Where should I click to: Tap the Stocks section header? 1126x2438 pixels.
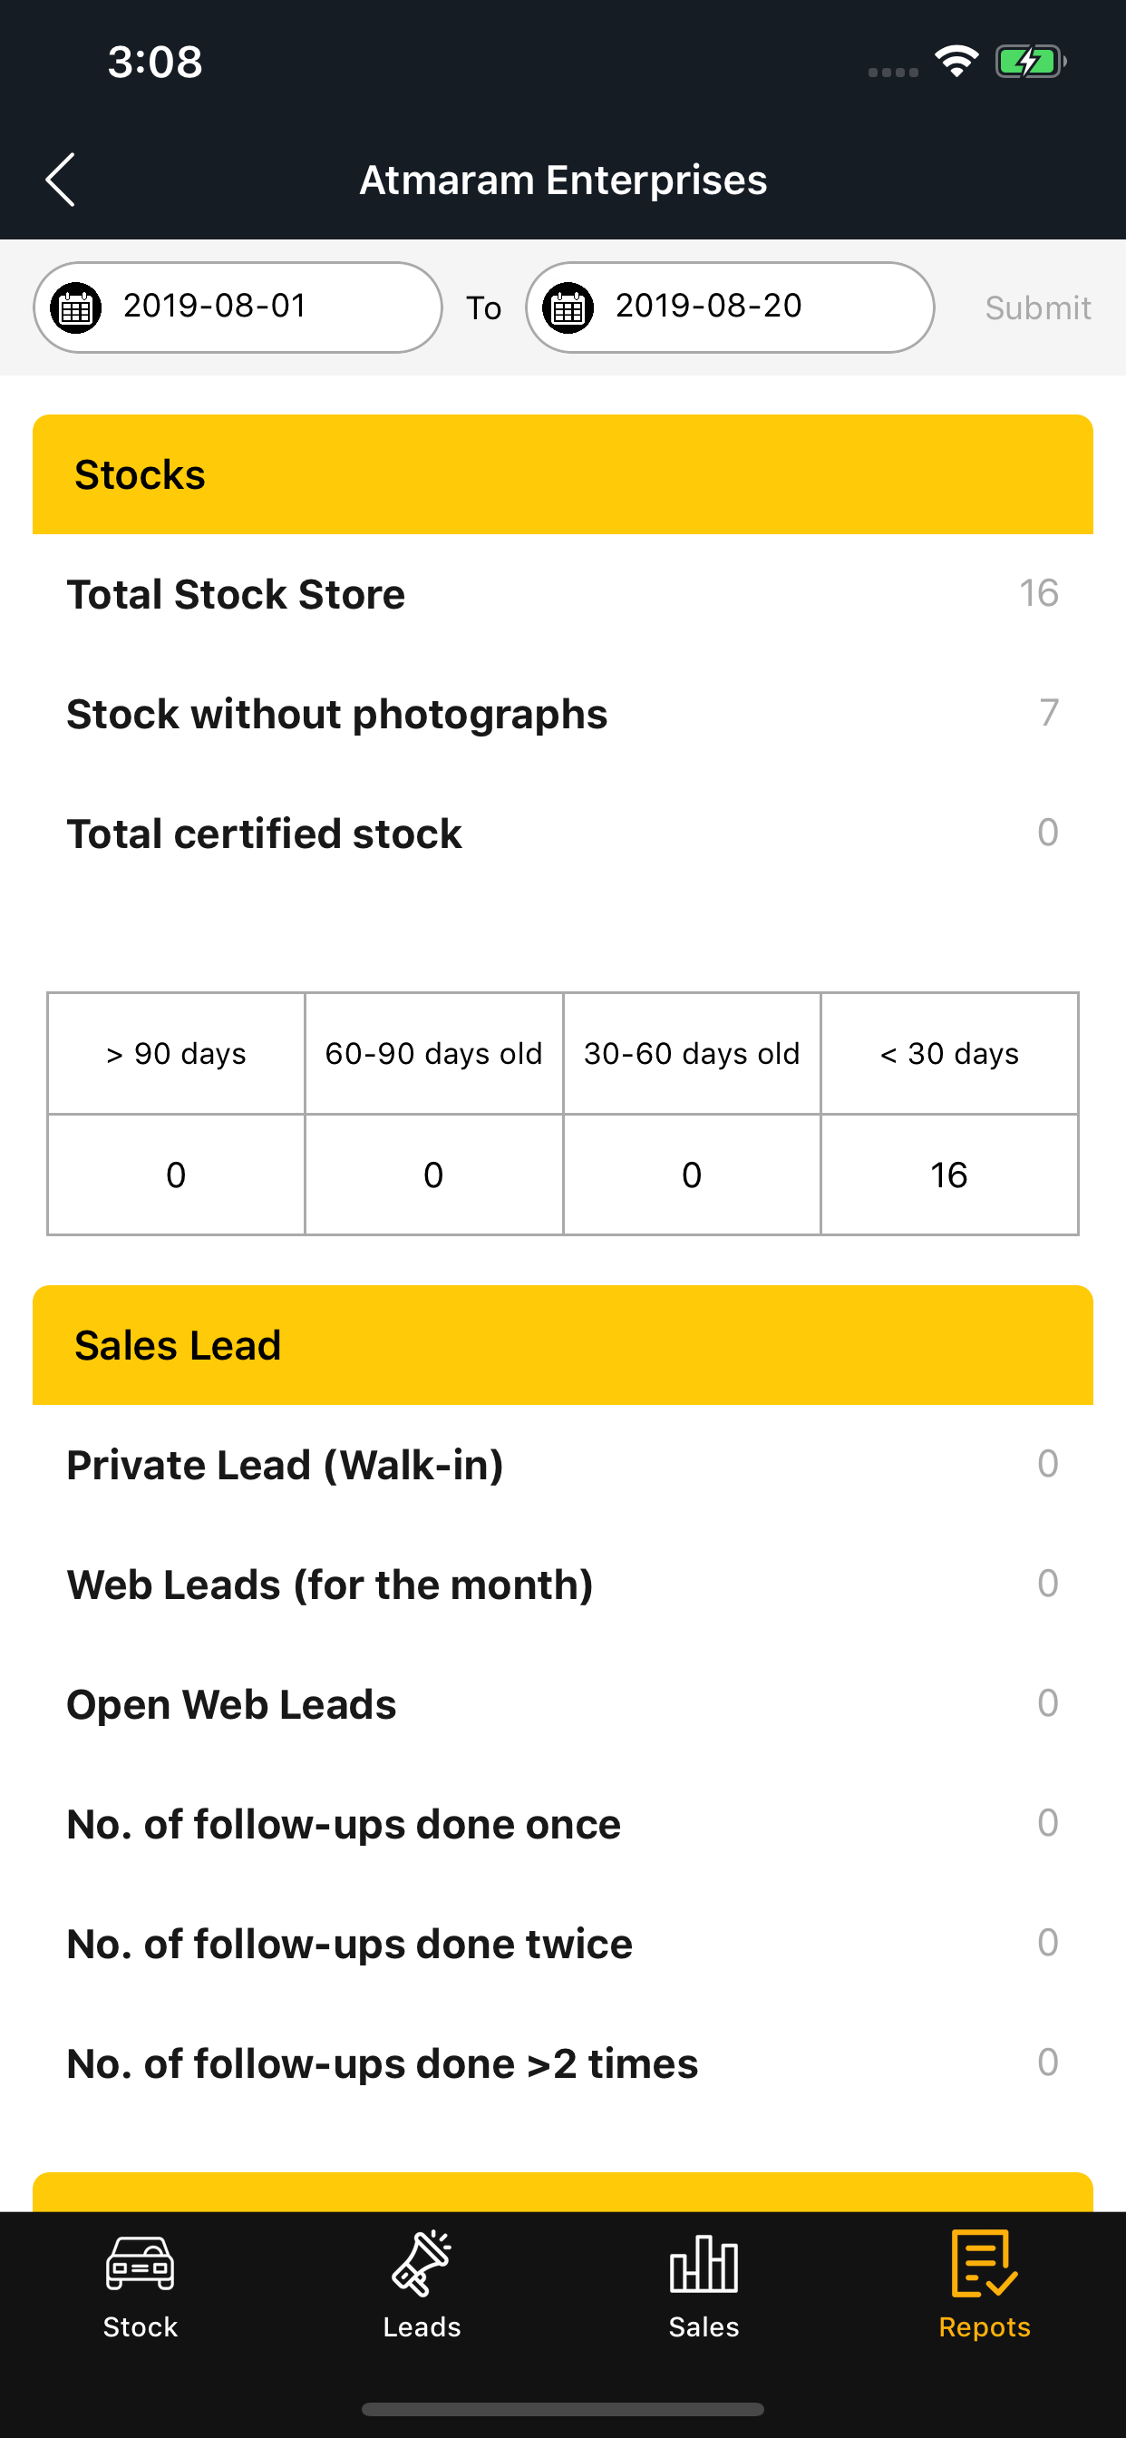point(563,474)
